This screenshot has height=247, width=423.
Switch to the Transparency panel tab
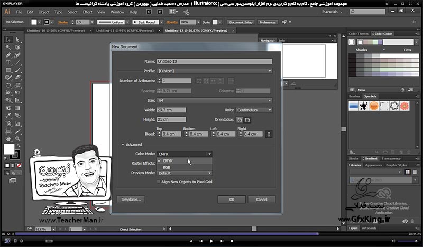(x=391, y=159)
